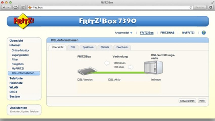215x121 pixels.
Task: Go forward with Safari's forward arrow
Action: point(8,7)
